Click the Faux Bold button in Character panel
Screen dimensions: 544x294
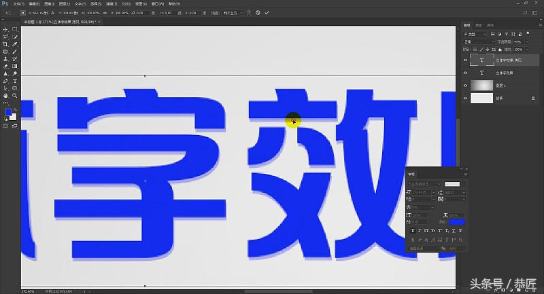[x=413, y=231]
